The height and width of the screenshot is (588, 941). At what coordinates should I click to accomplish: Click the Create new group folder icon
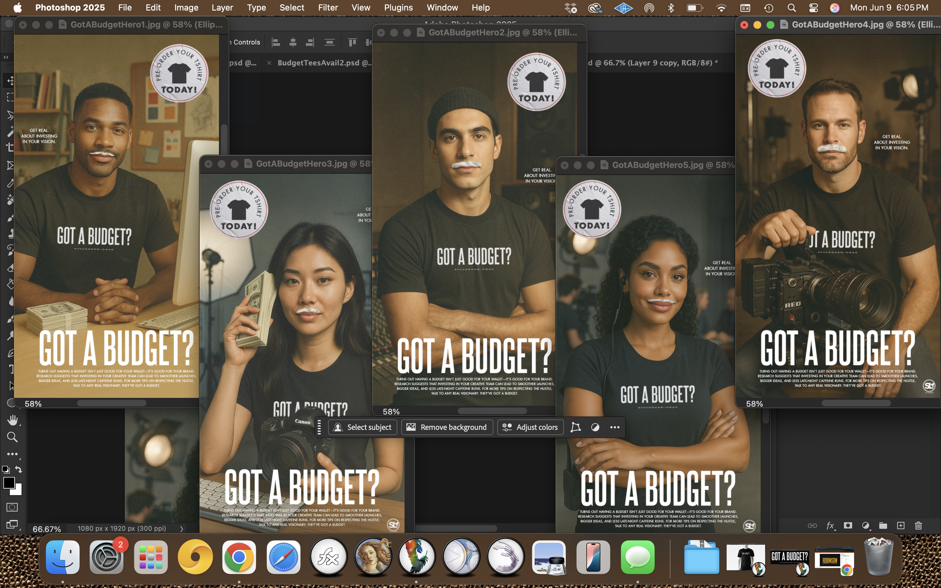(x=883, y=526)
